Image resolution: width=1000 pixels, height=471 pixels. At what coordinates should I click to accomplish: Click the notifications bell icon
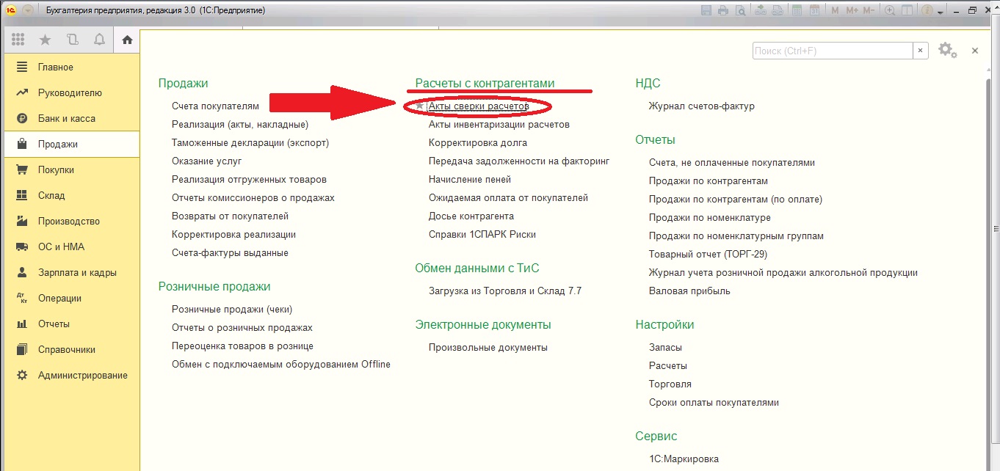99,40
